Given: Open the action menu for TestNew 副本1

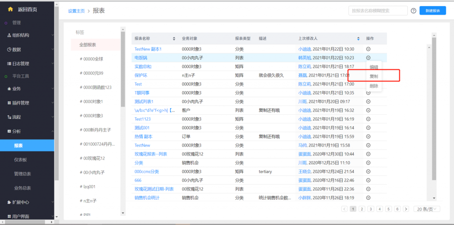Looking at the screenshot, I should tap(368, 49).
